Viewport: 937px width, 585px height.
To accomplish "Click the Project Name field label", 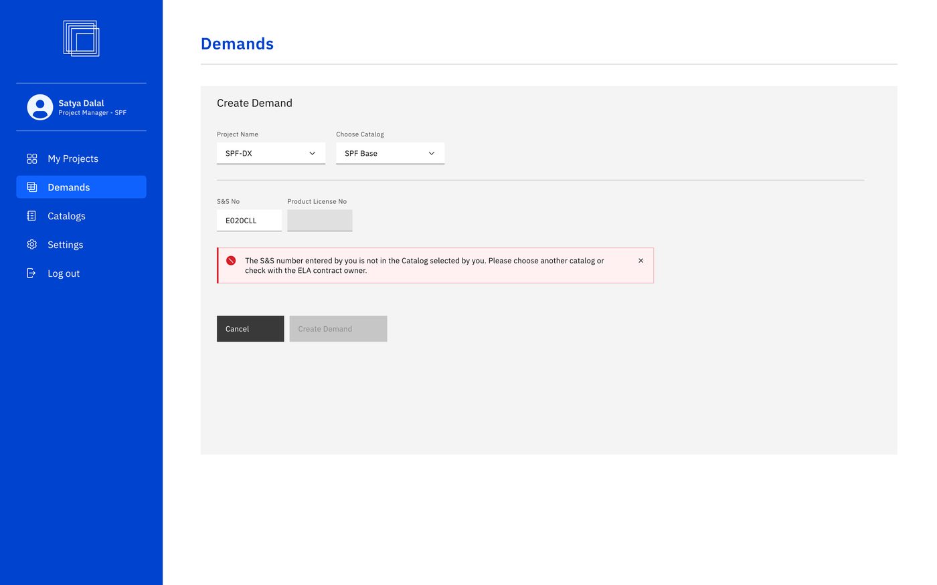I will tap(238, 134).
